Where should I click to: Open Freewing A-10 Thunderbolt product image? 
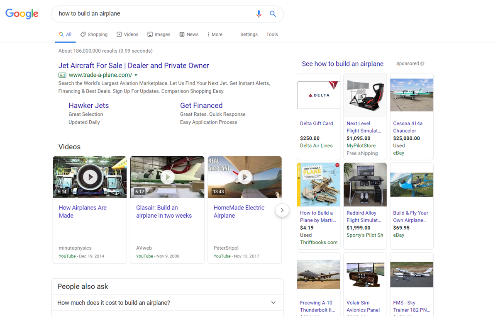tap(319, 274)
